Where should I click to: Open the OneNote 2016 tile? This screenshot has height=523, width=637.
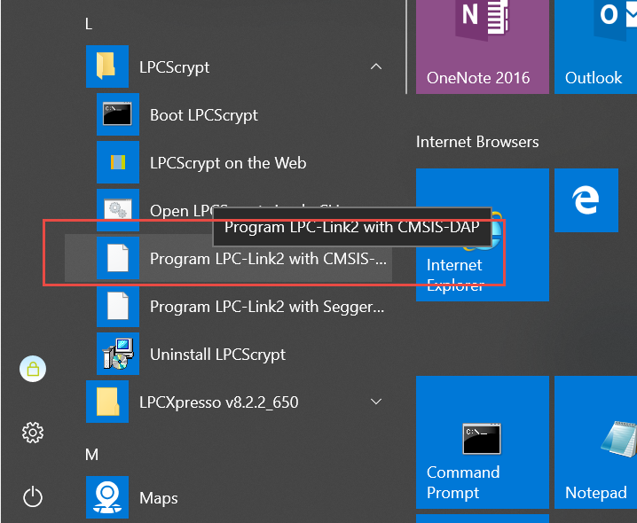pyautogui.click(x=480, y=46)
